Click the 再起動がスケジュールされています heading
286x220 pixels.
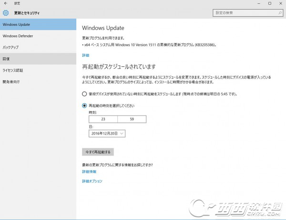point(119,67)
